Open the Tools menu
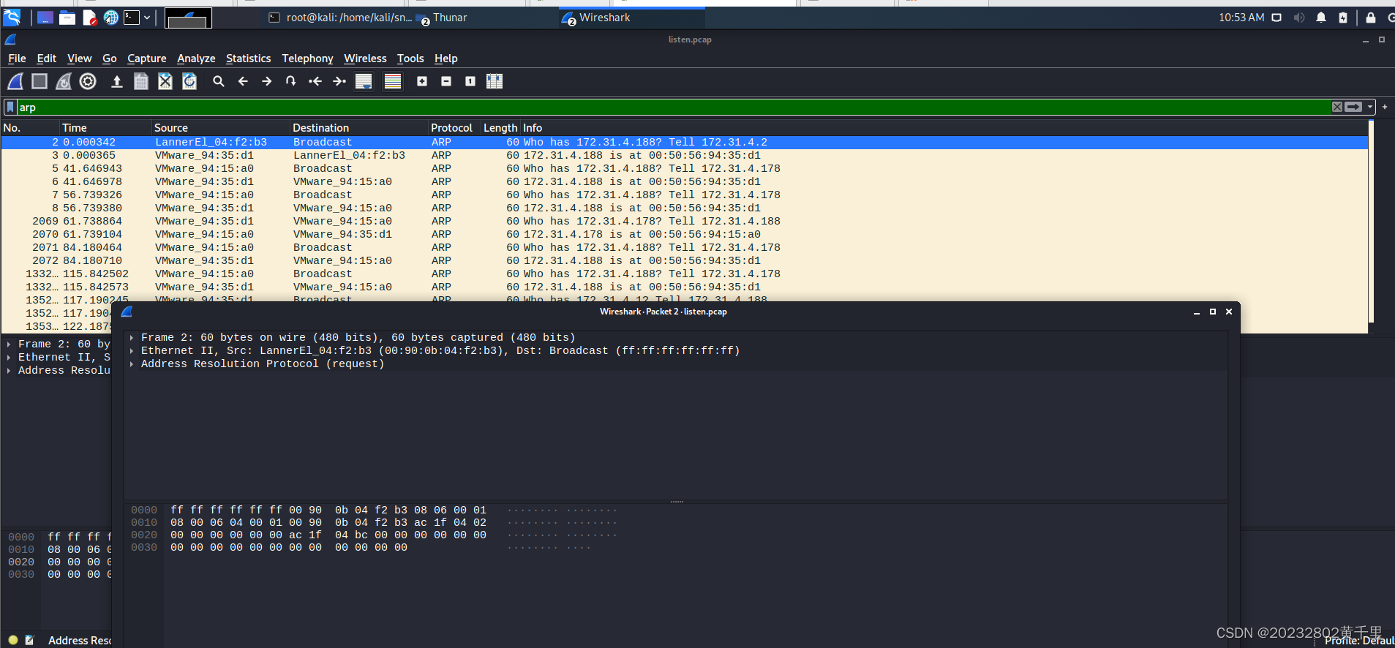Image resolution: width=1395 pixels, height=648 pixels. [410, 59]
